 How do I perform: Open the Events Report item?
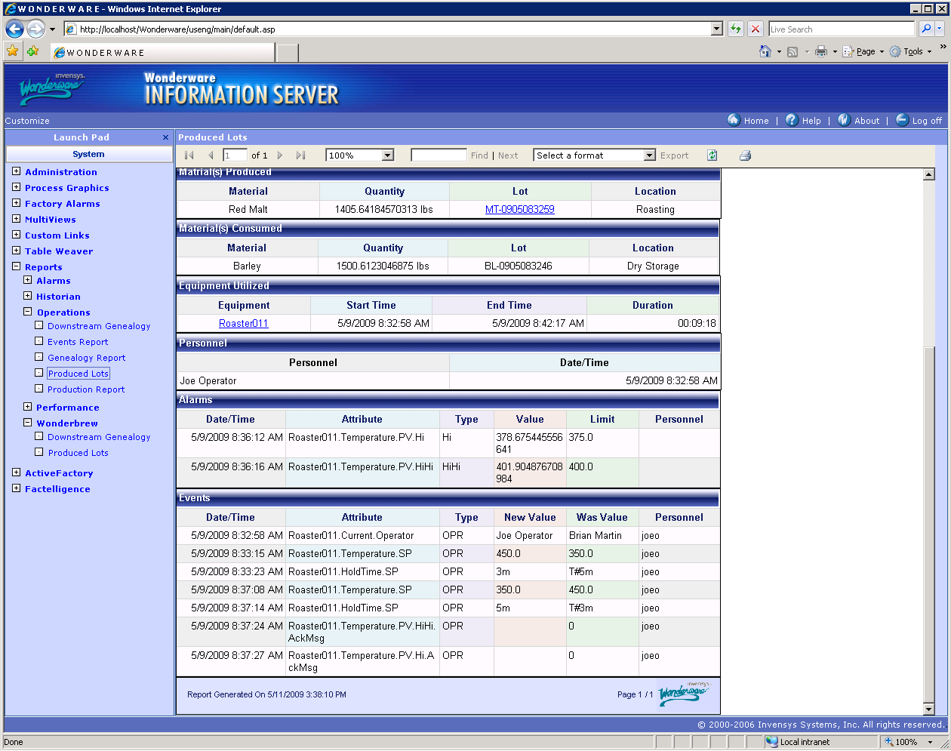[x=78, y=342]
